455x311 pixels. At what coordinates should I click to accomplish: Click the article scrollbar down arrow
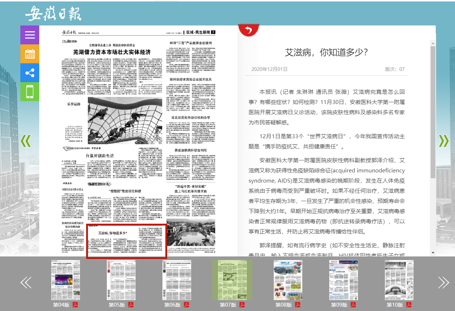tap(433, 252)
